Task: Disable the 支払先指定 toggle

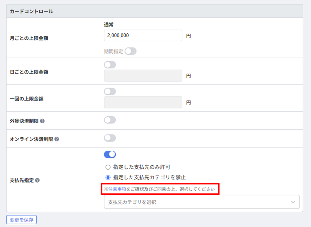Action: (110, 154)
